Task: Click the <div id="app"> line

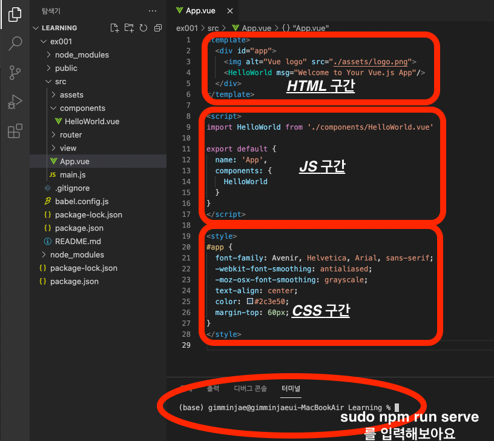Action: pyautogui.click(x=246, y=51)
